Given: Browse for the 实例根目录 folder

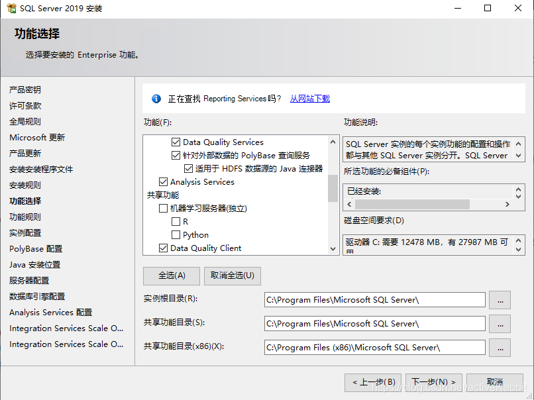Looking at the screenshot, I should tap(500, 300).
